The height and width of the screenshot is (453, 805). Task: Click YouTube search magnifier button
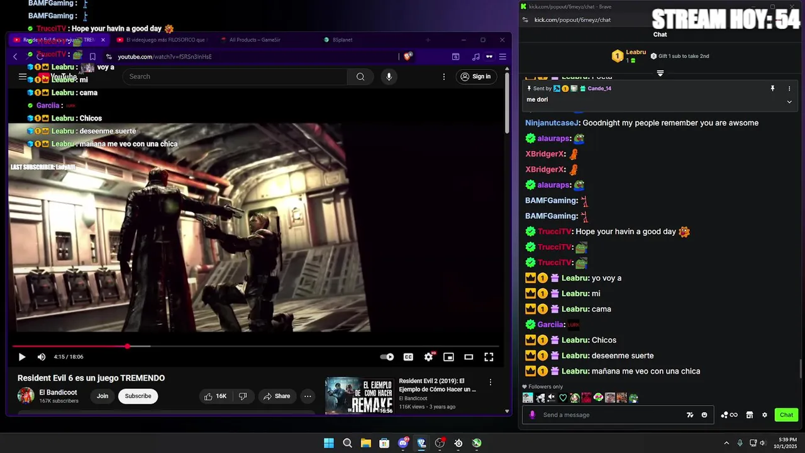(x=360, y=76)
